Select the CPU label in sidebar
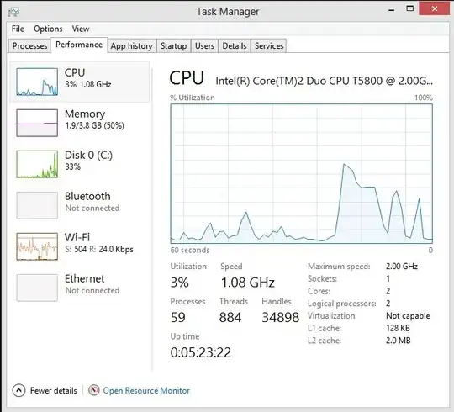This screenshot has width=454, height=412. (75, 72)
